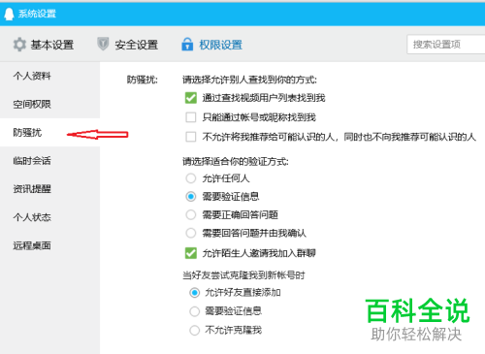Focus the 搜索设置项 search field
Viewport: 485px width, 354px height.
446,45
